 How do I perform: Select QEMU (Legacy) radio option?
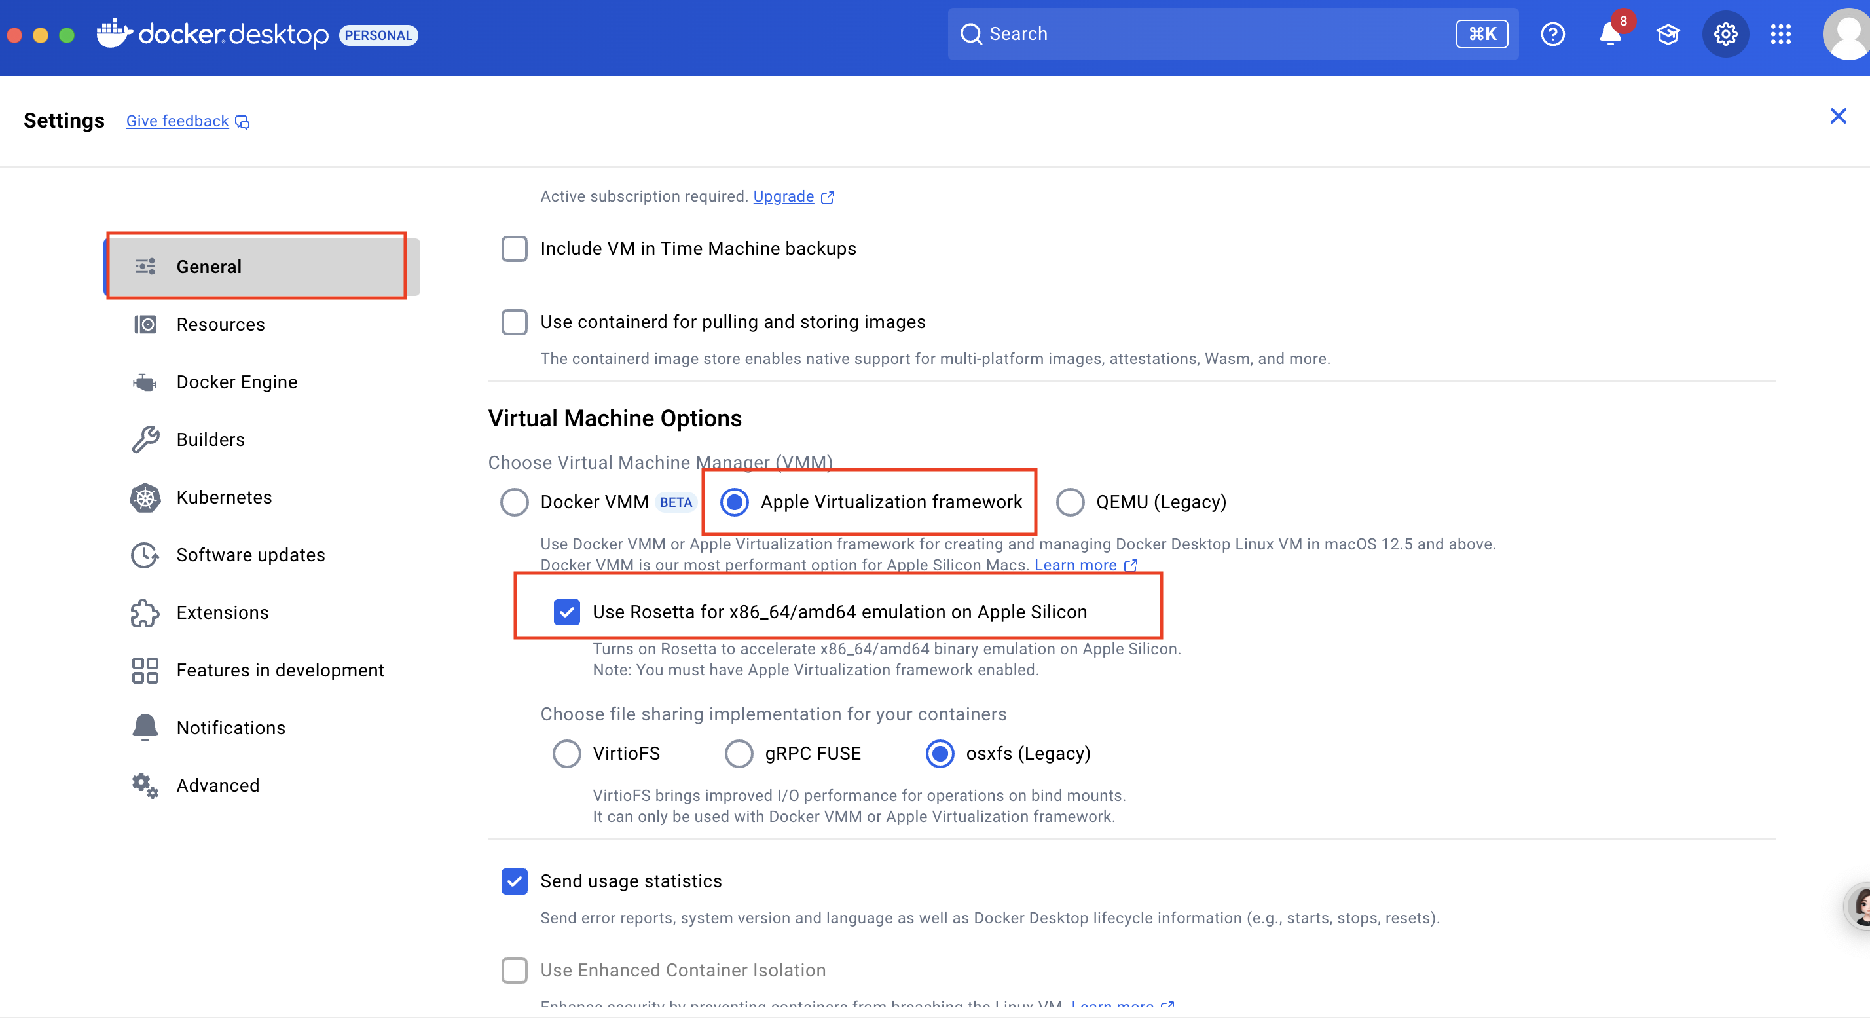pyautogui.click(x=1070, y=502)
